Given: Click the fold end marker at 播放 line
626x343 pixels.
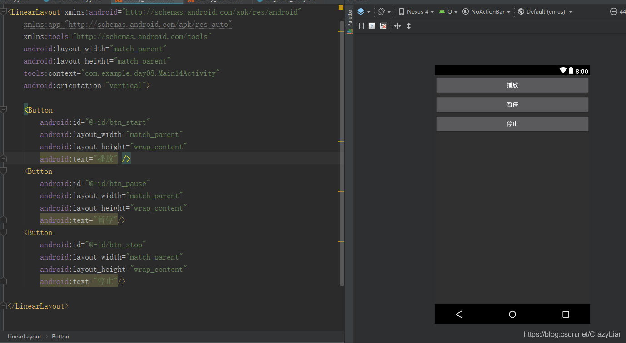Looking at the screenshot, I should [x=4, y=159].
